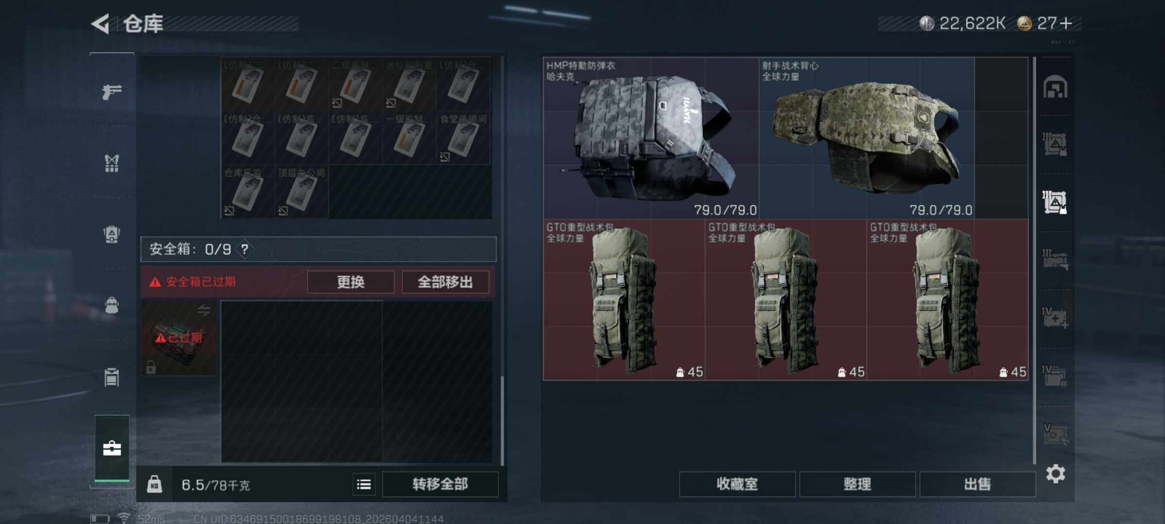This screenshot has width=1165, height=524.
Task: Open the weapons category pistol icon
Action: tap(112, 91)
